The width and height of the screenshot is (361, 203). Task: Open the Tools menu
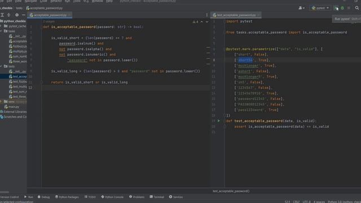pyautogui.click(x=77, y=1)
